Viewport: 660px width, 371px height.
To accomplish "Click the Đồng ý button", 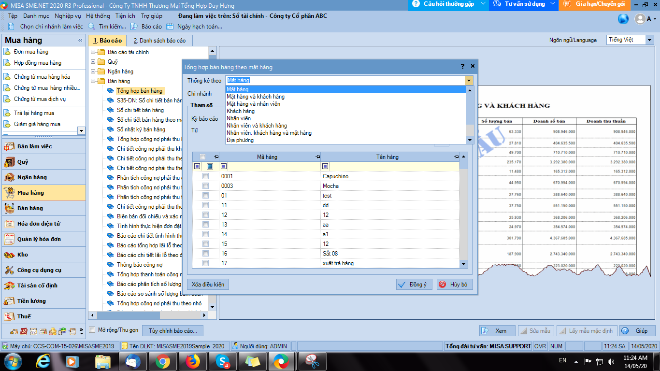I will click(414, 285).
